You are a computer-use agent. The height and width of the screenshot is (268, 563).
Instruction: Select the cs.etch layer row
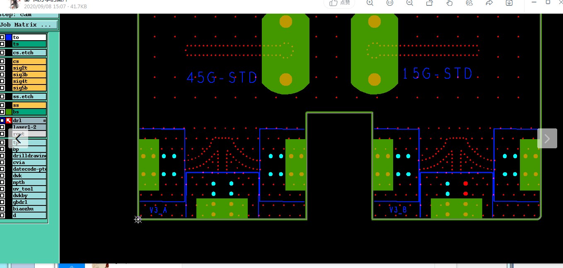29,53
